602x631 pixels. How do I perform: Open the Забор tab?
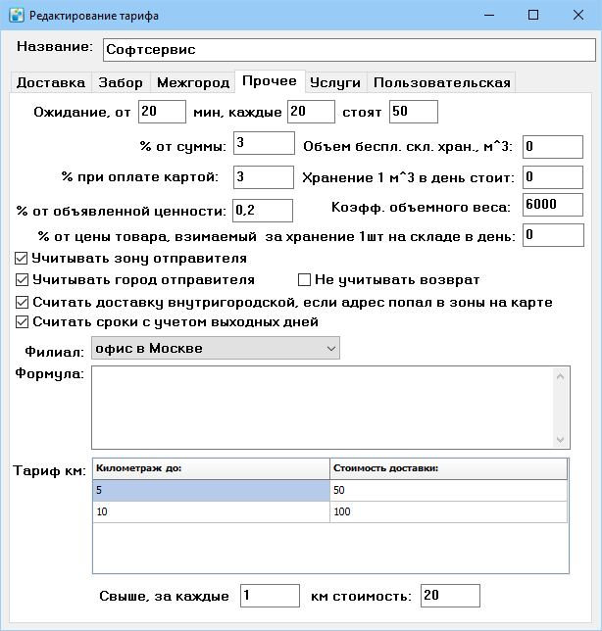121,83
